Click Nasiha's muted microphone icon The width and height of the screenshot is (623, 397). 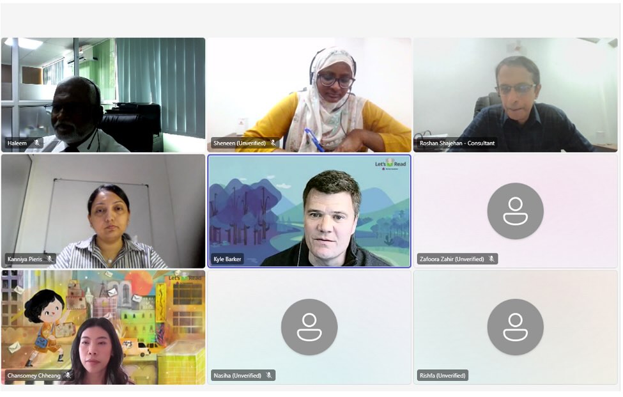pos(269,375)
